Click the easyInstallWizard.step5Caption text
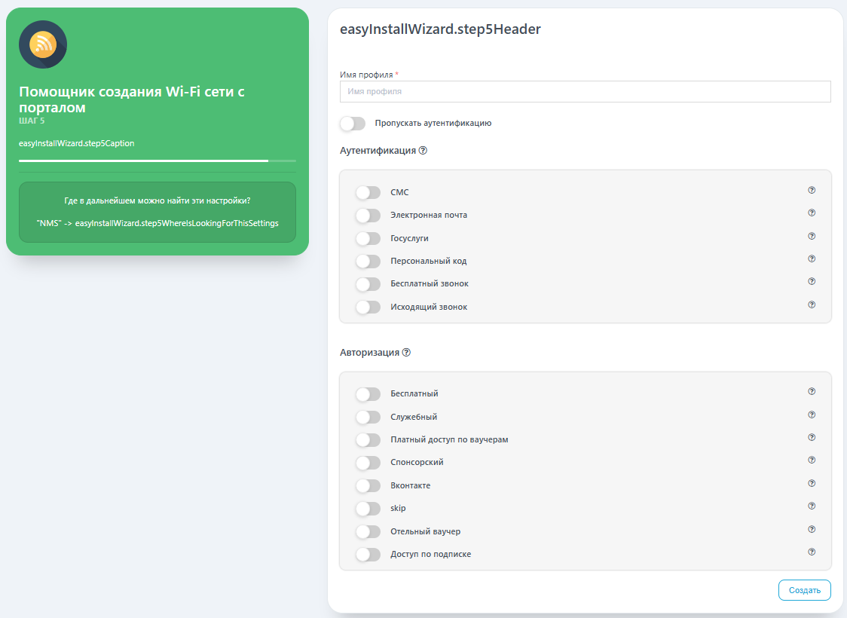This screenshot has height=618, width=847. pos(77,143)
